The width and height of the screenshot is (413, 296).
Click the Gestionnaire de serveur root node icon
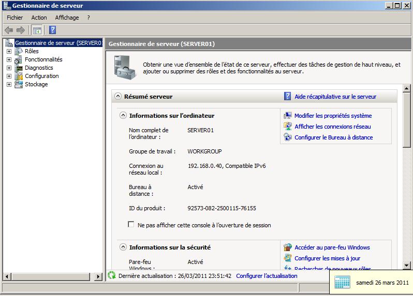9,43
